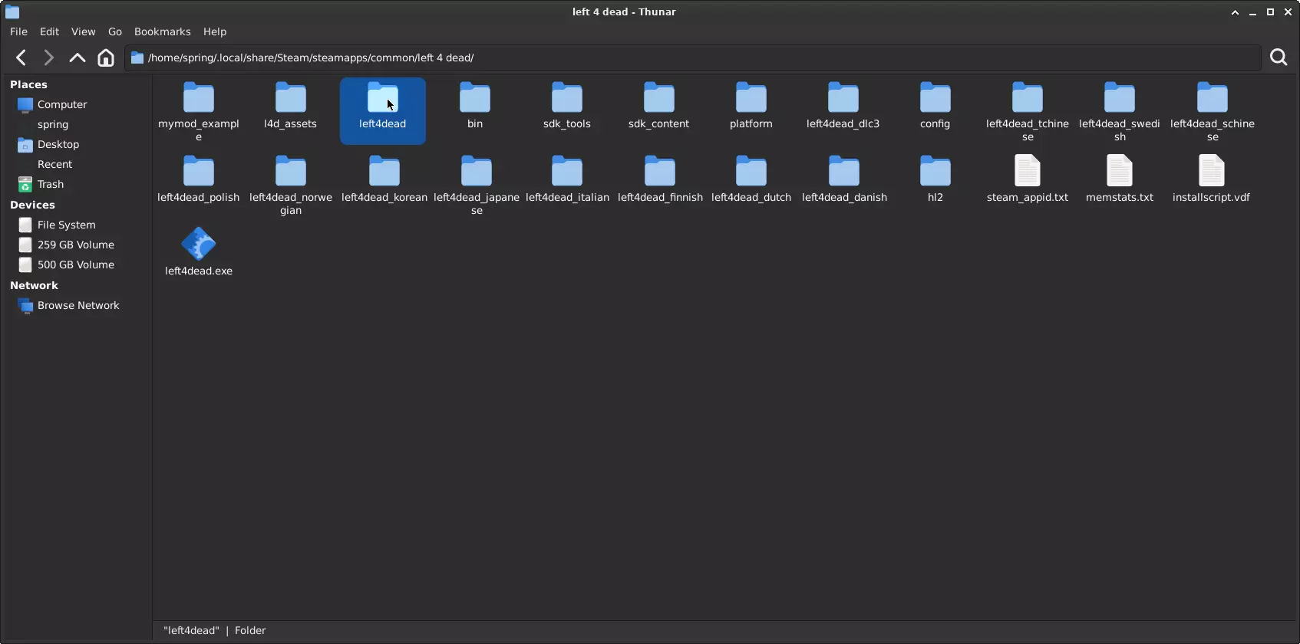This screenshot has width=1300, height=644.
Task: Open the search magnifier icon
Action: (x=1279, y=58)
